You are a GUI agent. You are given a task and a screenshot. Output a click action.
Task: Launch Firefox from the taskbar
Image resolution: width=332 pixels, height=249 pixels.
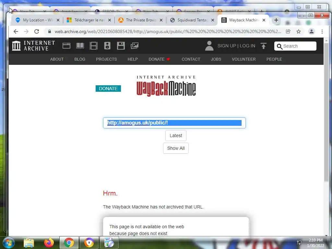coord(49,243)
